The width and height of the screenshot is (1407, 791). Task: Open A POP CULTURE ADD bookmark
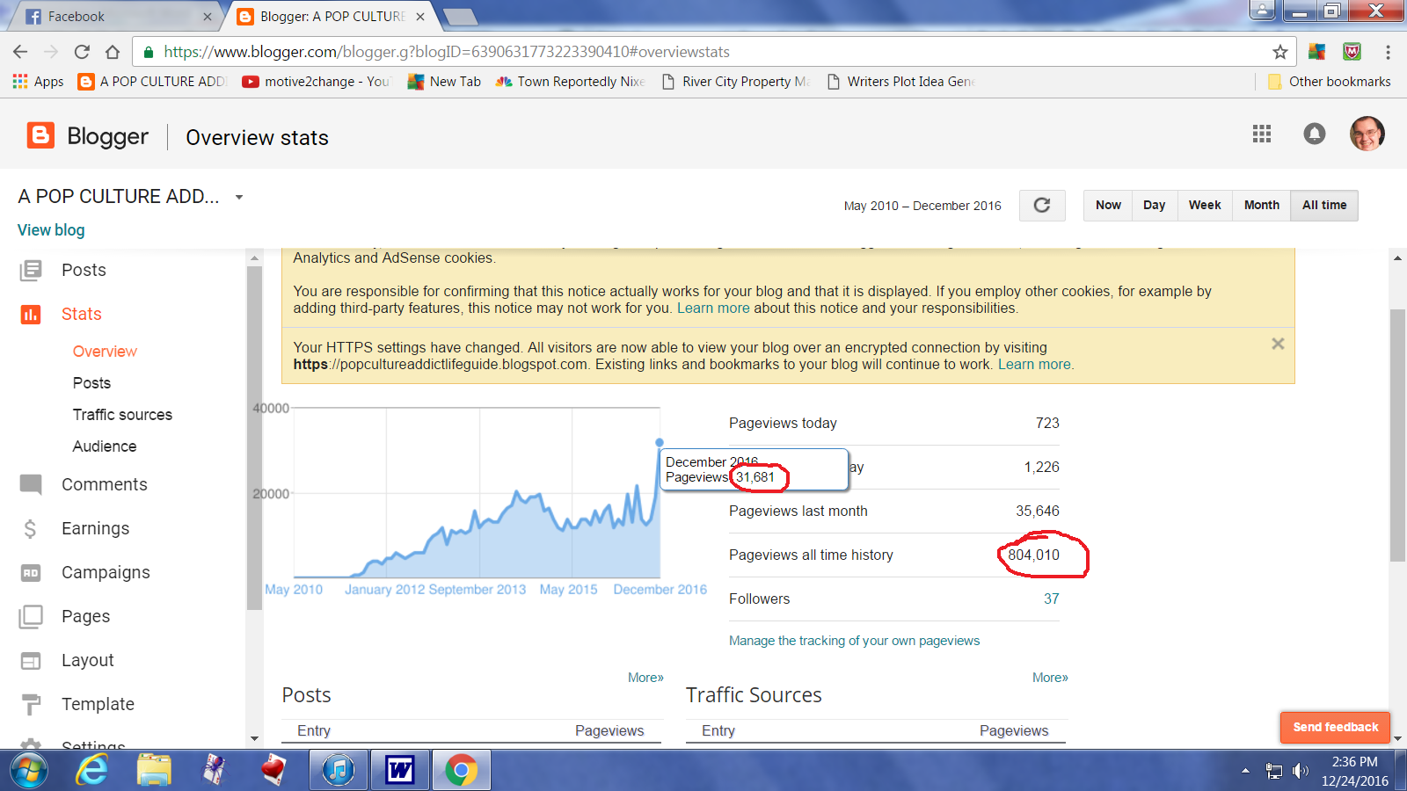[152, 81]
